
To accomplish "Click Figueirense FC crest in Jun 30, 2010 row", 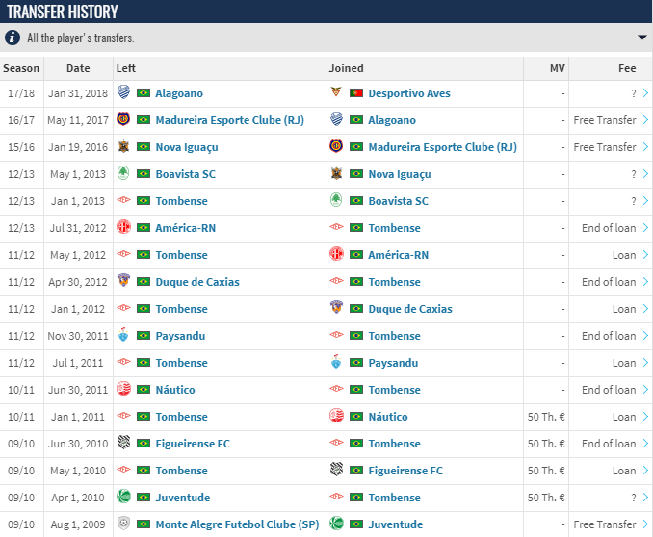I will [123, 443].
